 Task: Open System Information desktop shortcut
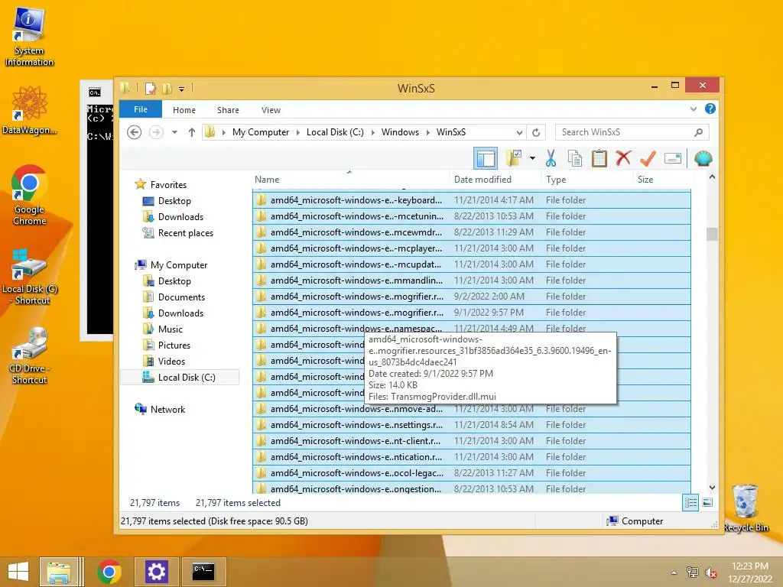tap(29, 37)
